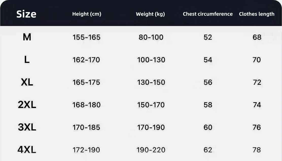Click the Clothes length column header
This screenshot has height=161, width=282.
click(257, 14)
